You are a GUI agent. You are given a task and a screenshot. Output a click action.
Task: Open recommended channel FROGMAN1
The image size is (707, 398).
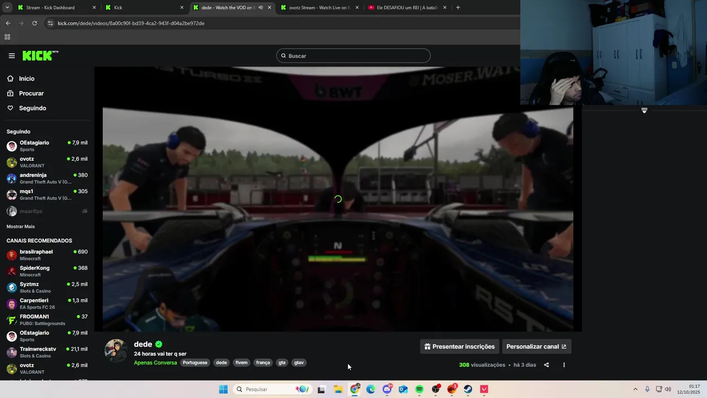[47, 320]
